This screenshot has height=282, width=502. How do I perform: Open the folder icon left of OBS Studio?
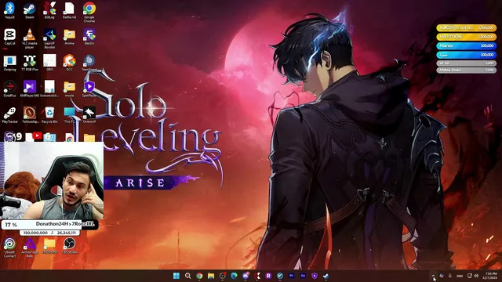point(49,245)
